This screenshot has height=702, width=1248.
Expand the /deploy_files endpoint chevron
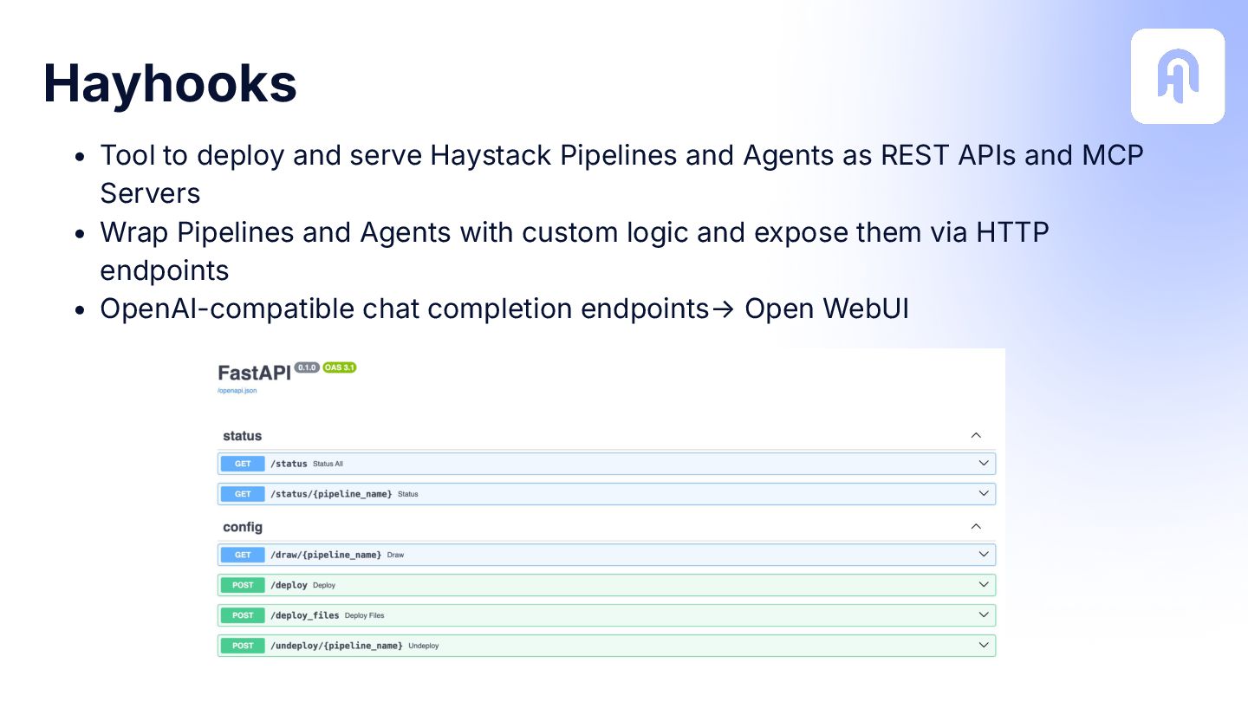[x=984, y=615]
